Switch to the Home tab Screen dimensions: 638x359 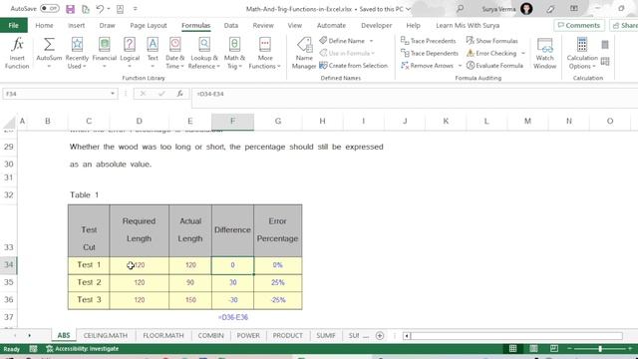(x=44, y=25)
